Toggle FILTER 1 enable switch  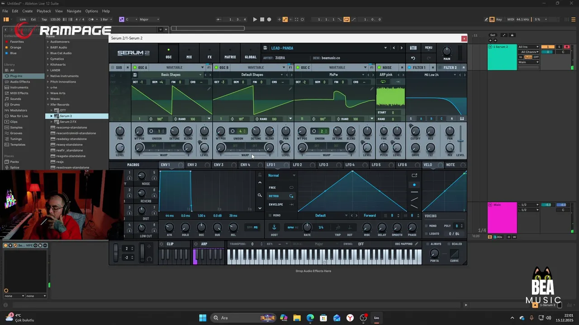coord(409,68)
